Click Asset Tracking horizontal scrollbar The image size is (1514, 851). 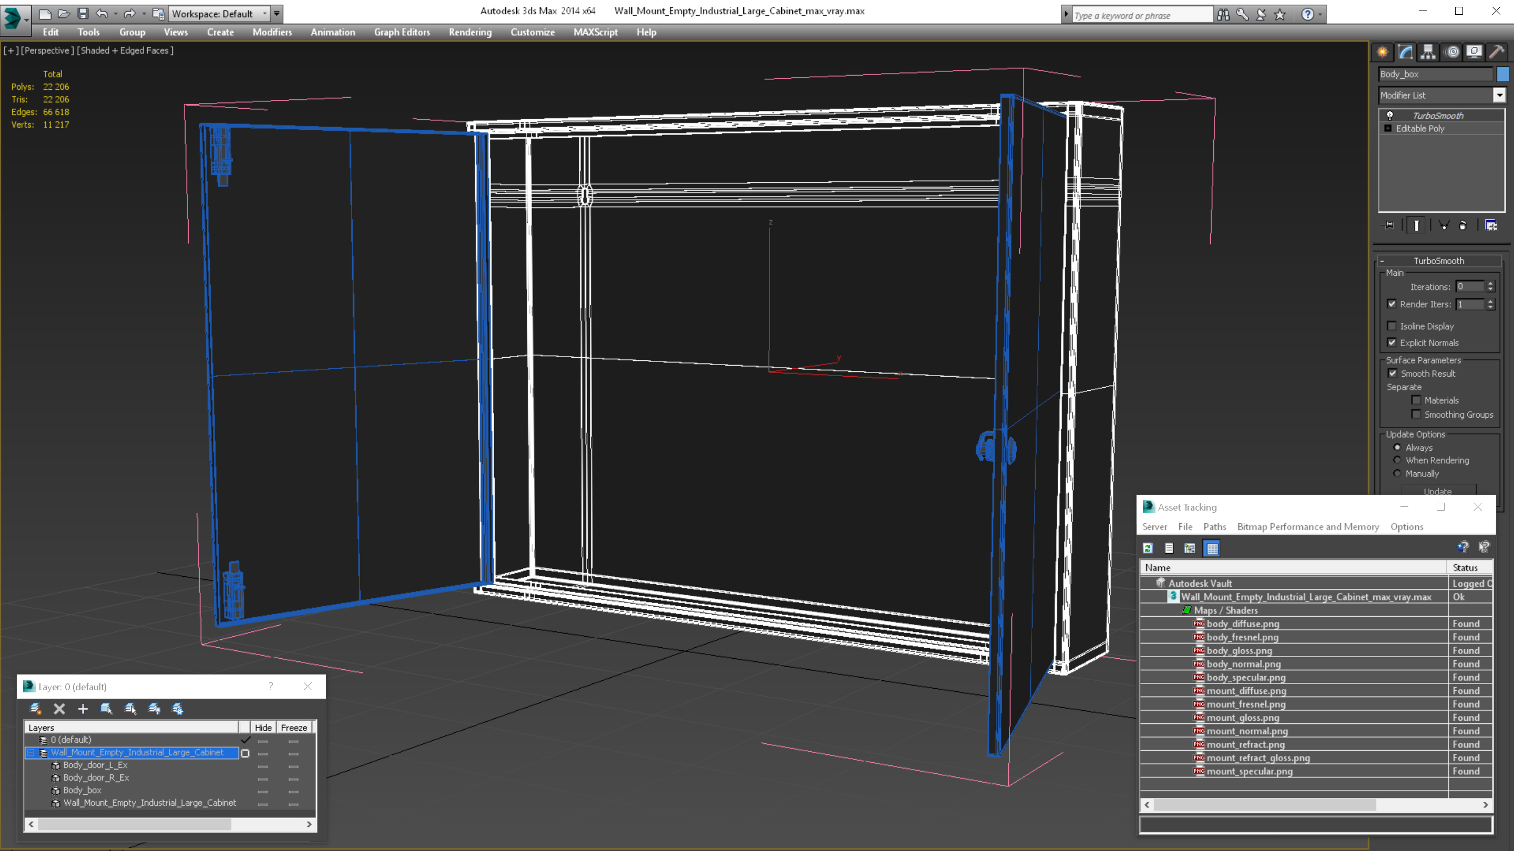[x=1264, y=805]
